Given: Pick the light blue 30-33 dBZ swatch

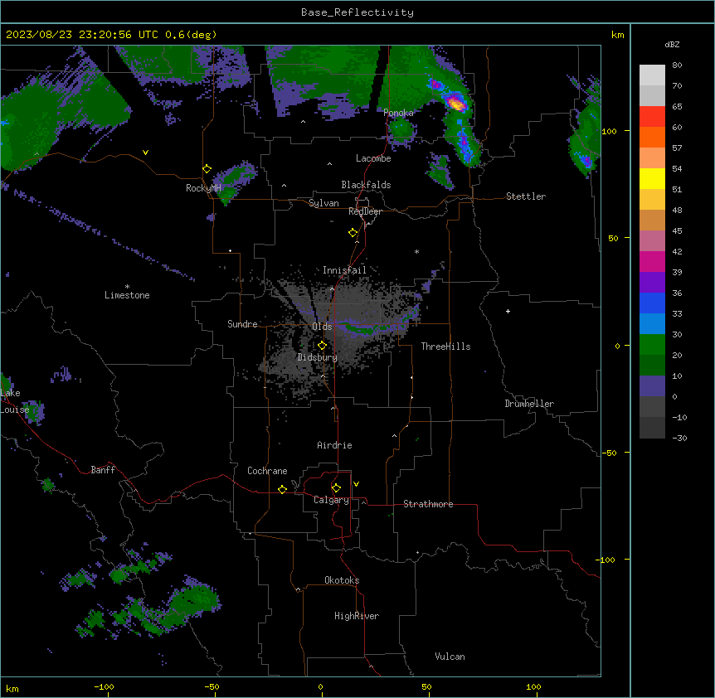Looking at the screenshot, I should point(652,324).
